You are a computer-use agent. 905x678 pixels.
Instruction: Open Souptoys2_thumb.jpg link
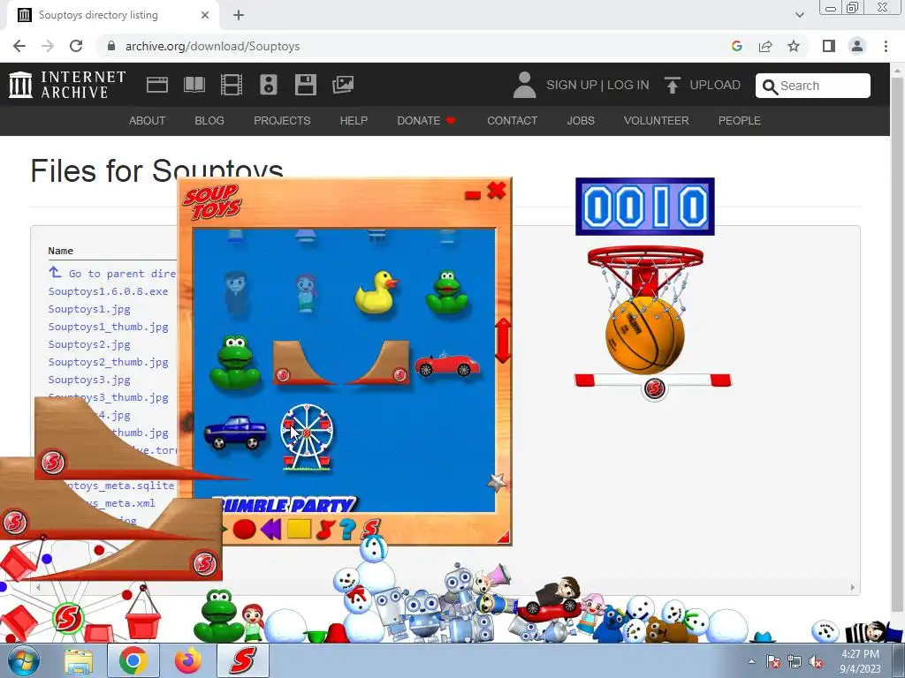click(108, 362)
